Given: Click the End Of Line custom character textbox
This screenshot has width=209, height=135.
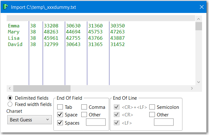Looking at the screenshot, I should (x=164, y=122).
